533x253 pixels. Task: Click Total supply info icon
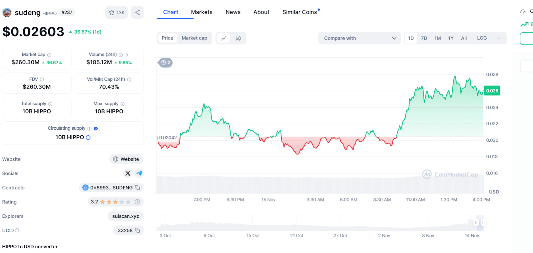click(50, 104)
